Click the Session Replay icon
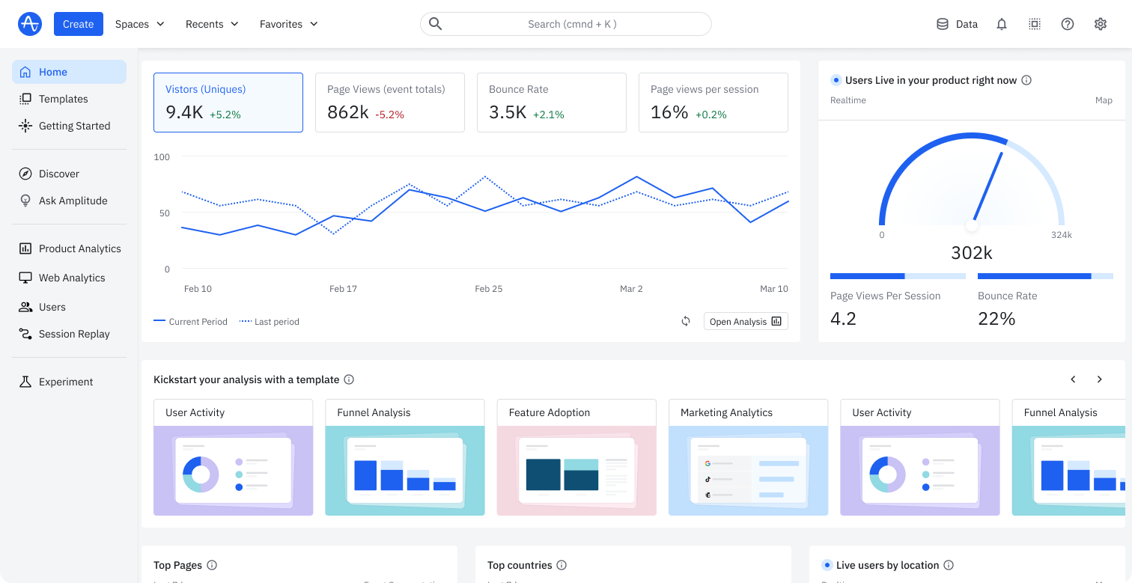The width and height of the screenshot is (1132, 583). tap(25, 334)
